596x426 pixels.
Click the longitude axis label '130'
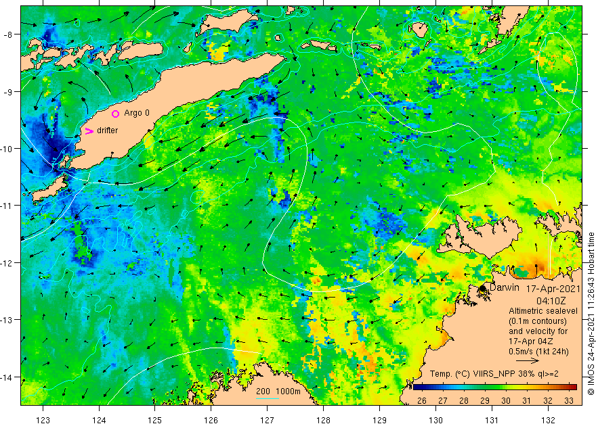pyautogui.click(x=435, y=420)
